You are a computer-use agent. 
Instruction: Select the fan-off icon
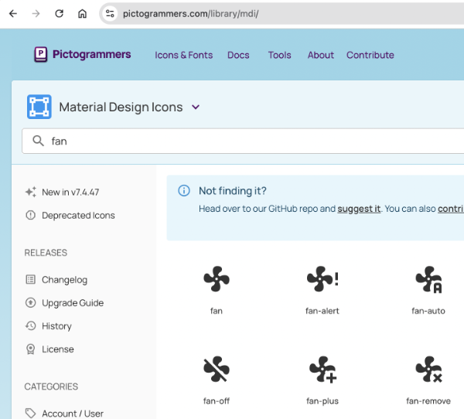(x=217, y=369)
